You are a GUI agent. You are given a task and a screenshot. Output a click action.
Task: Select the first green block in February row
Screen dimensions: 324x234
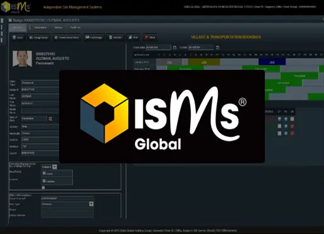pyautogui.click(x=185, y=69)
